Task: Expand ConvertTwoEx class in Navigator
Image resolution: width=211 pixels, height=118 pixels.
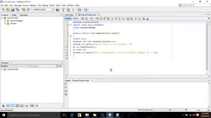Action: point(2,69)
